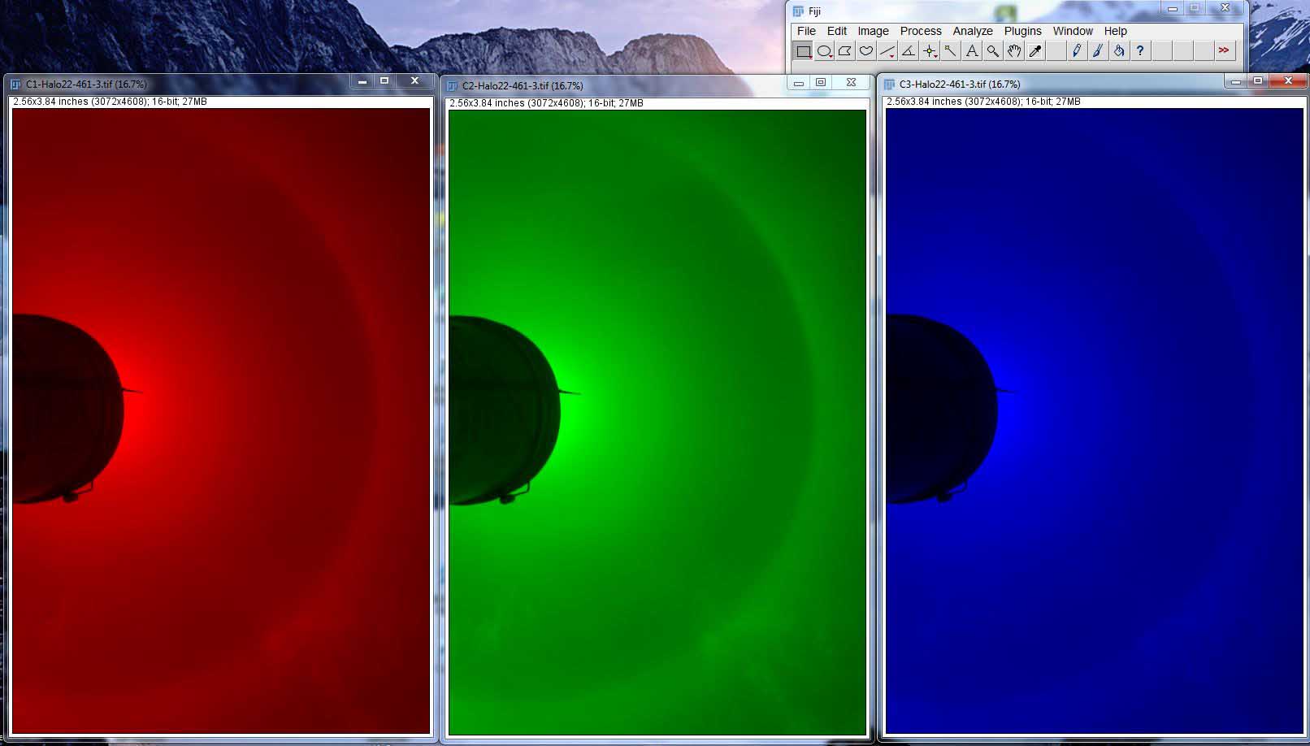Choose the Flood Fill bucket tool
This screenshot has height=746, width=1310.
click(x=1119, y=51)
